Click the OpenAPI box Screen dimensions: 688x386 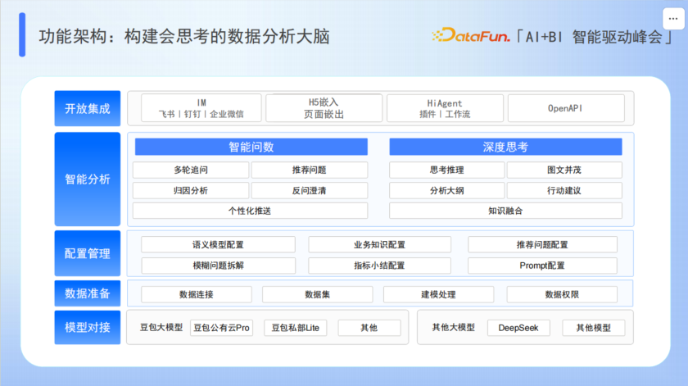[566, 108]
